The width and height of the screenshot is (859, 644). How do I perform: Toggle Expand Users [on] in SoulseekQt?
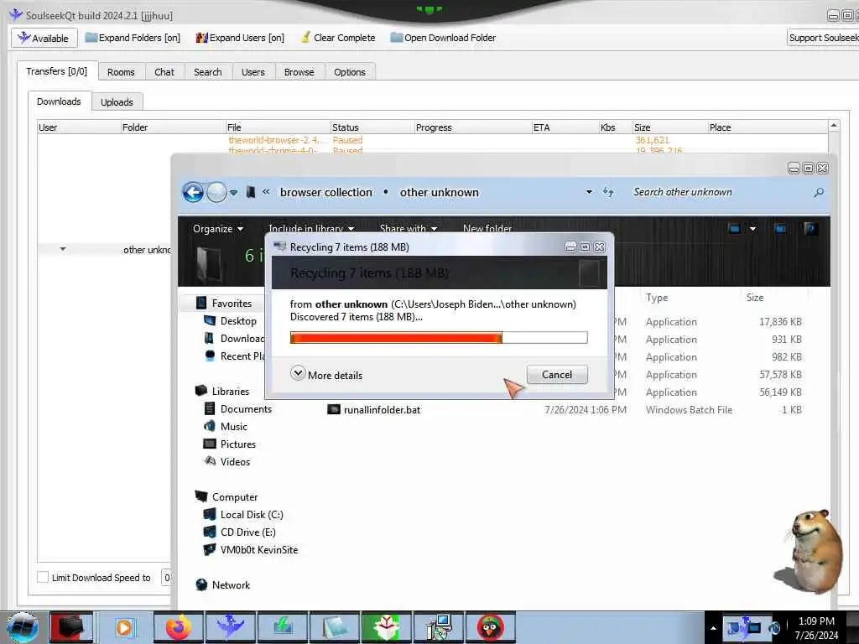[x=240, y=38]
